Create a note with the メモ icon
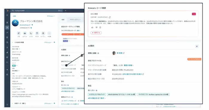The height and width of the screenshot is (110, 209). pyautogui.click(x=19, y=33)
